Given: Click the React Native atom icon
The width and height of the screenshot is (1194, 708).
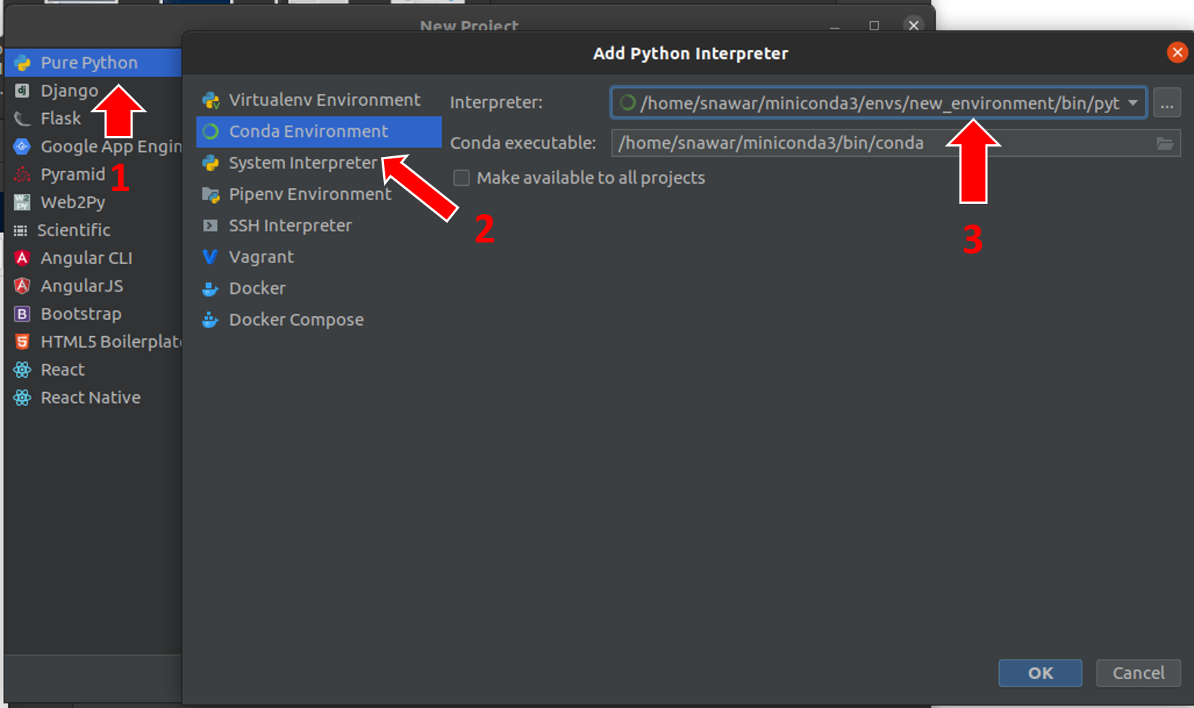Looking at the screenshot, I should (22, 398).
